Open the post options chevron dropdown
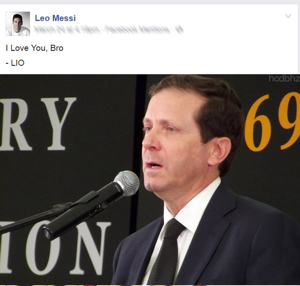The image size is (300, 286). click(x=288, y=16)
